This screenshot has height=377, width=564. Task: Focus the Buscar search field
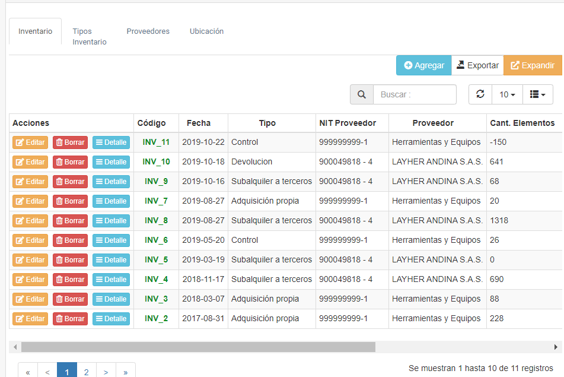(415, 94)
